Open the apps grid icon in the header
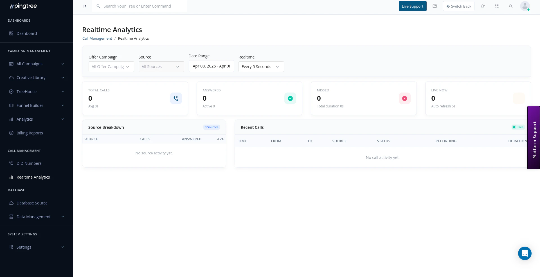Viewport: 540px width, 277px height. [497, 6]
